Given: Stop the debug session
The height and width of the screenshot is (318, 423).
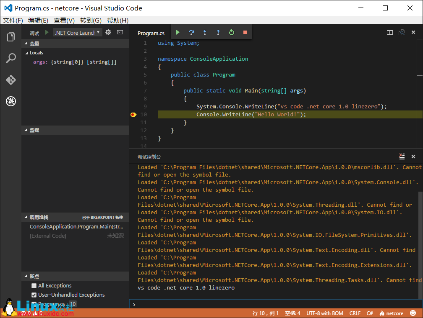Looking at the screenshot, I should 245,32.
